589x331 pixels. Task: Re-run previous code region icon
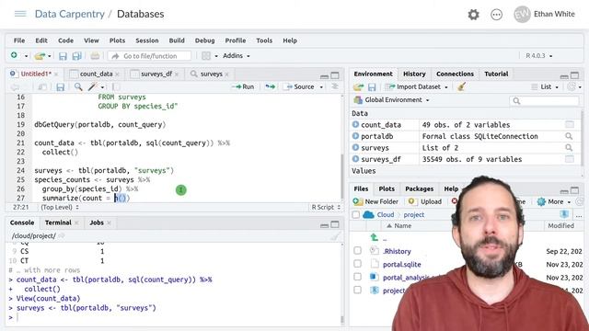click(270, 86)
